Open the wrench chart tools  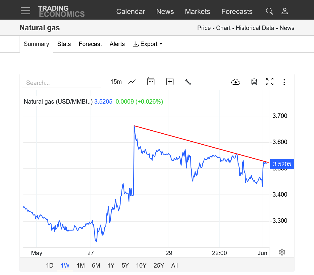188,82
